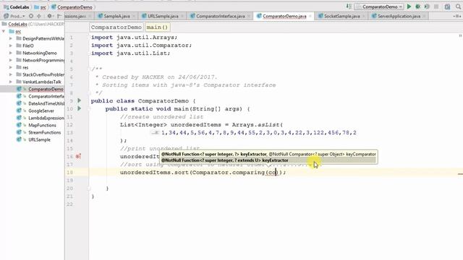Image resolution: width=463 pixels, height=260 pixels.
Task: Expand the StackOverflowProblems folder
Action: pyautogui.click(x=11, y=74)
